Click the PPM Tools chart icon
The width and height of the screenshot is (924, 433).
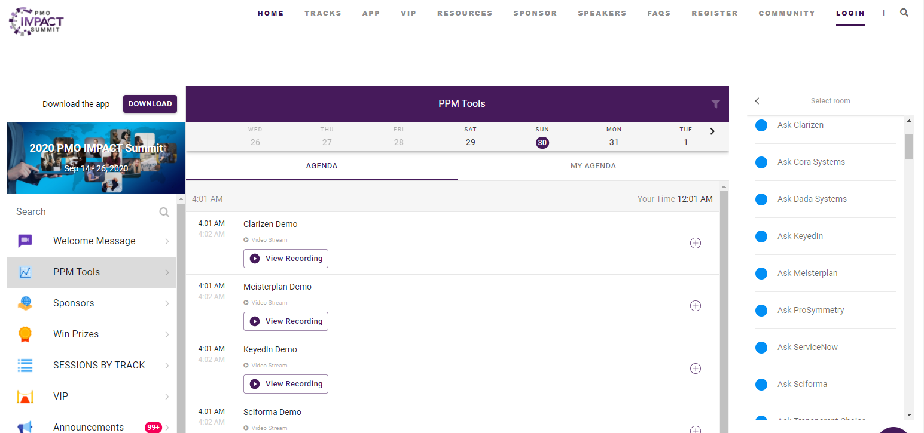(x=25, y=272)
